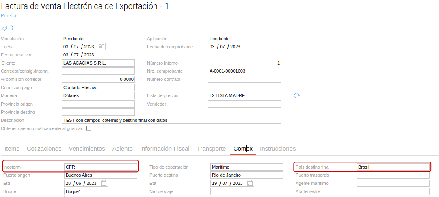The image size is (439, 197).
Task: Open the Etd date calendar picker
Action: (104, 183)
